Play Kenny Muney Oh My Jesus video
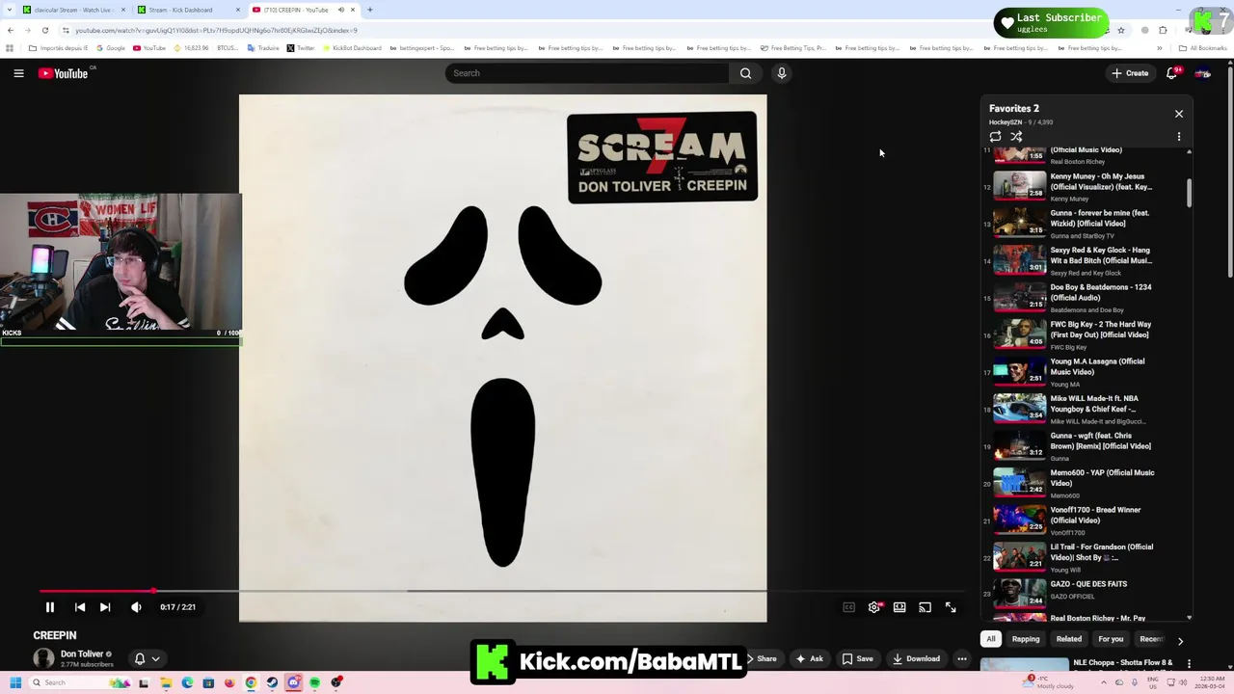Screen dimensions: 1234x694 coord(1083,186)
